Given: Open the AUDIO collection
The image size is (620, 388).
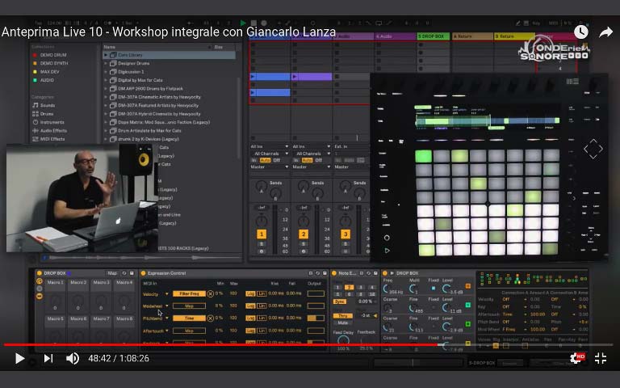Looking at the screenshot, I should coord(44,80).
